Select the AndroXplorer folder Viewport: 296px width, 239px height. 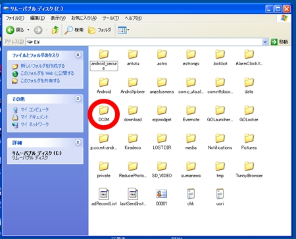coord(133,86)
